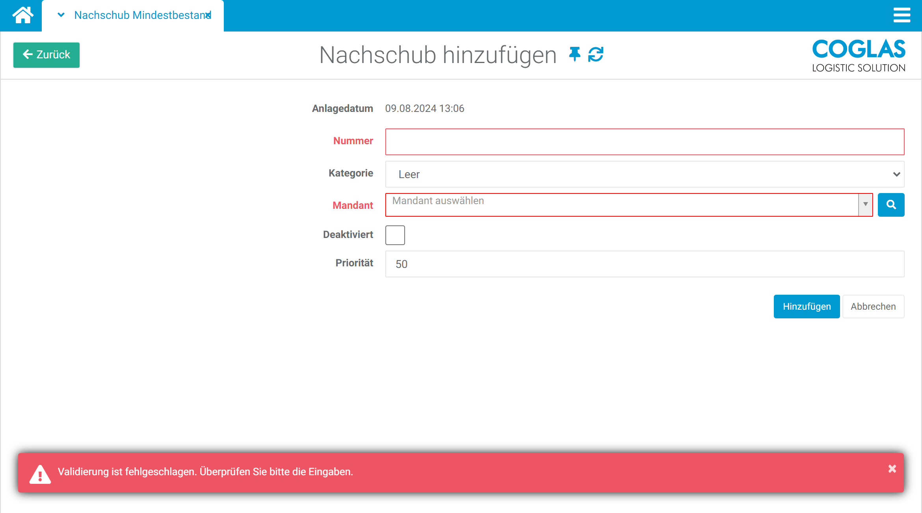The image size is (922, 513).
Task: Open the breadcrumb chevron next to the tab
Action: pyautogui.click(x=60, y=15)
